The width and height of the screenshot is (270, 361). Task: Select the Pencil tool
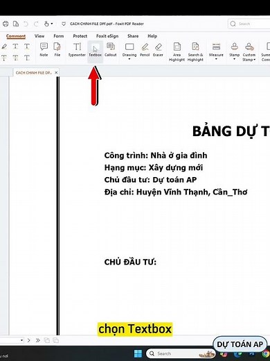pyautogui.click(x=145, y=49)
